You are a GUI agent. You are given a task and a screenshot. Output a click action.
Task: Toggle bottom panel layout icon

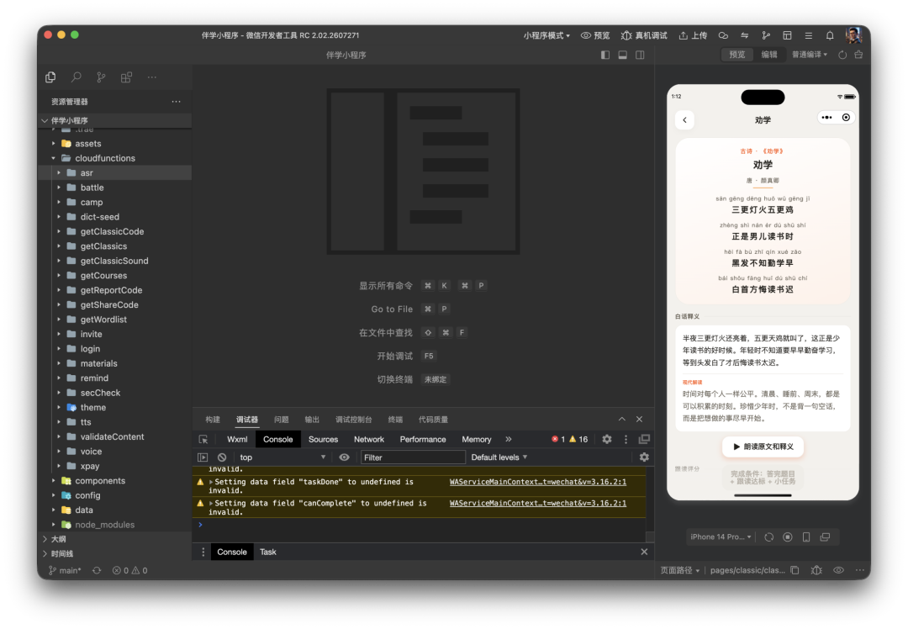tap(622, 55)
